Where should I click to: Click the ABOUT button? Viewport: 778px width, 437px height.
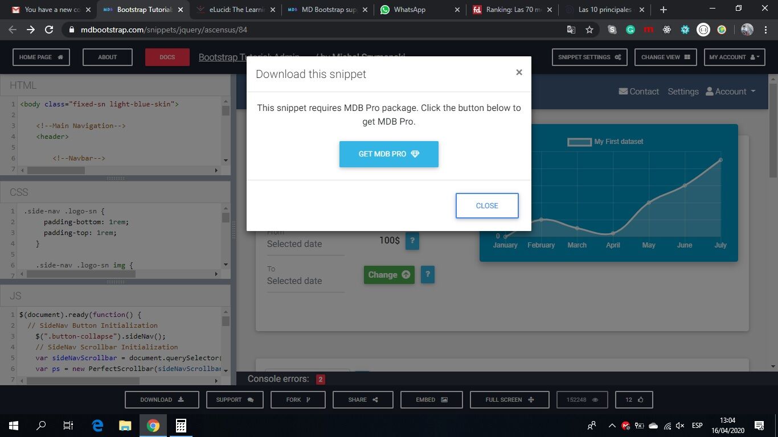(x=108, y=57)
